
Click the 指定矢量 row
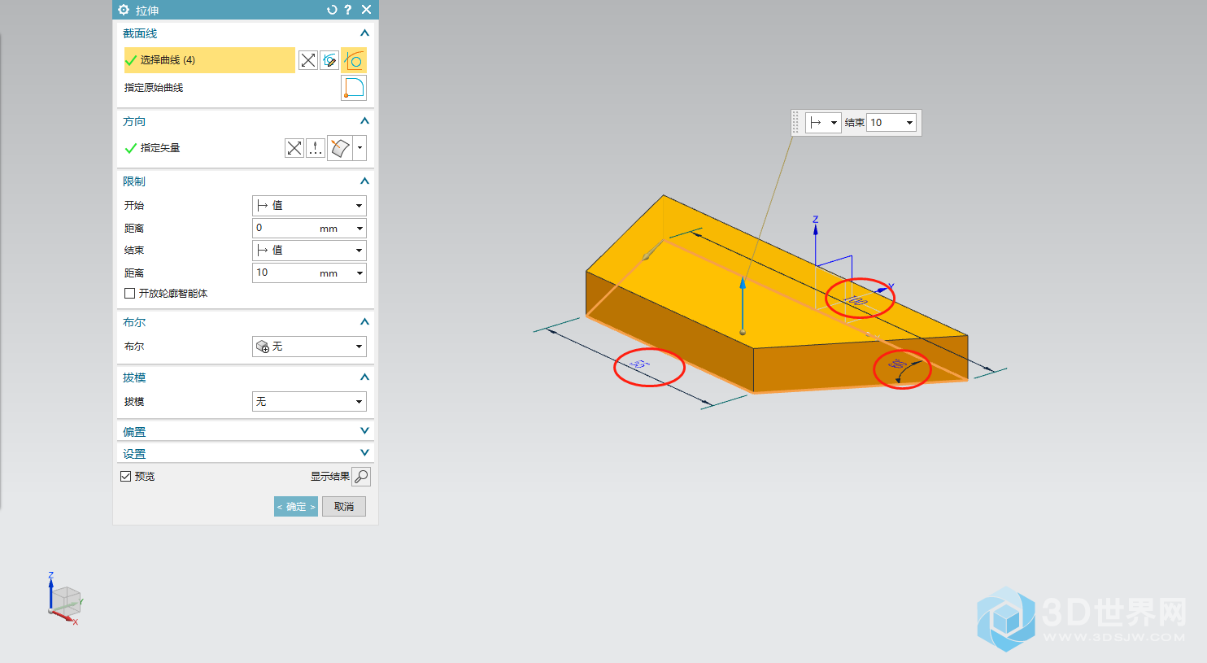click(x=203, y=148)
